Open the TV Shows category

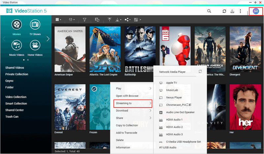(35, 27)
